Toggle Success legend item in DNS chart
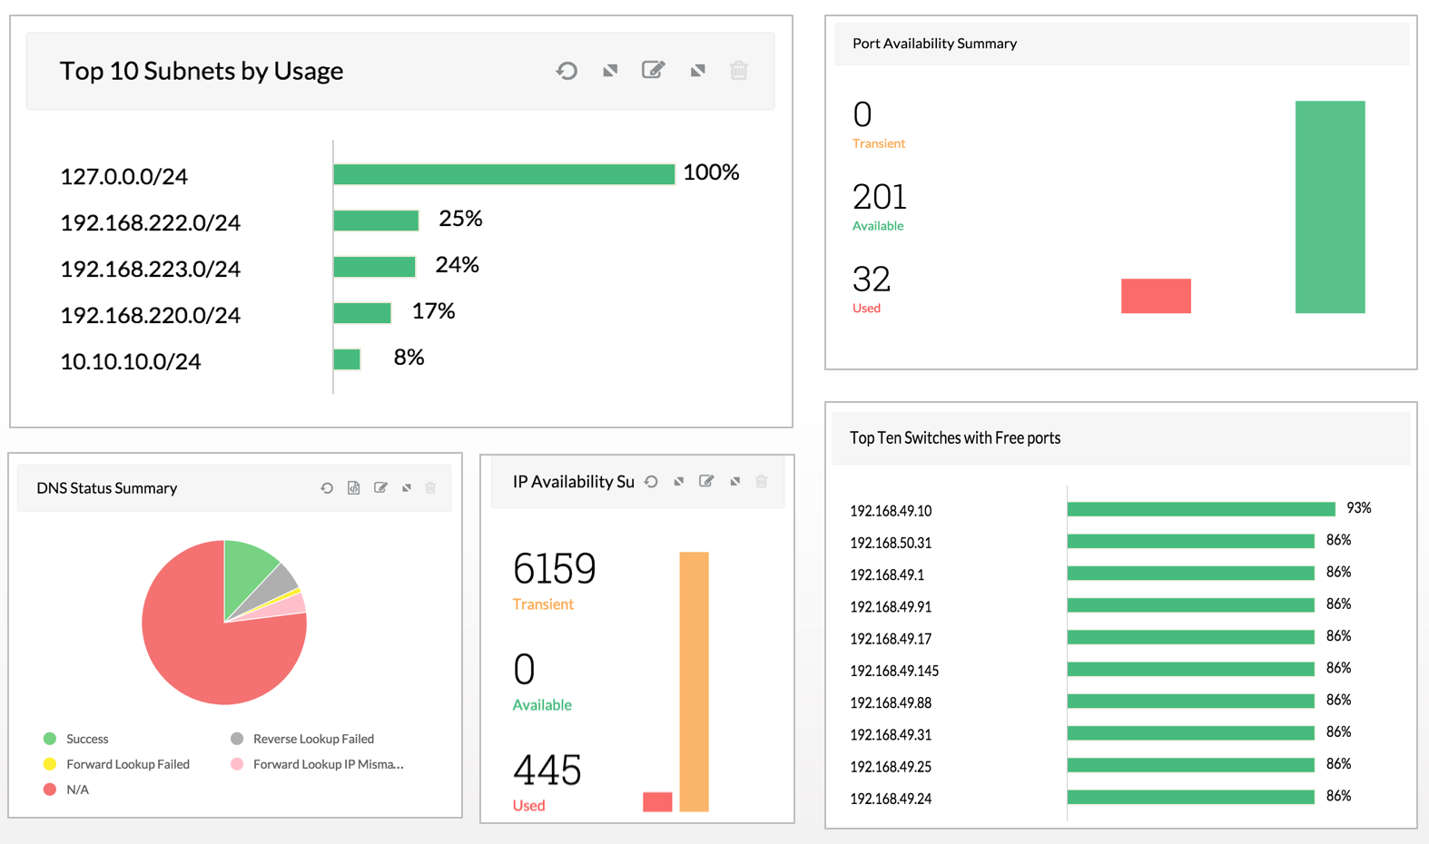This screenshot has width=1429, height=844. (76, 739)
